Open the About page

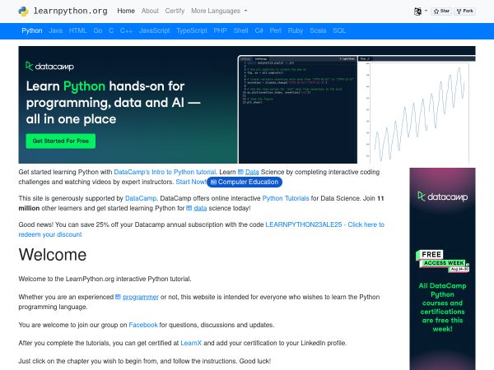pyautogui.click(x=150, y=11)
